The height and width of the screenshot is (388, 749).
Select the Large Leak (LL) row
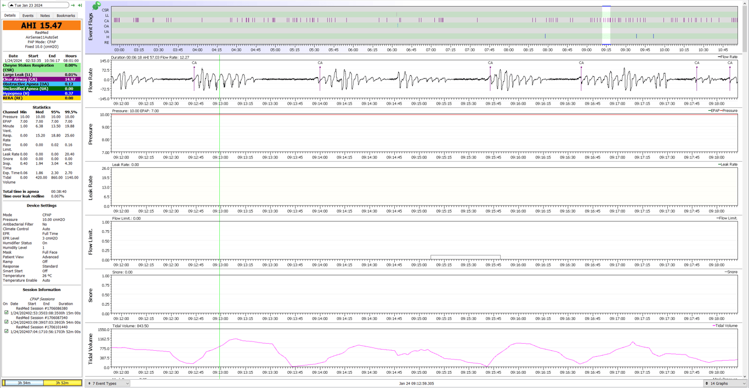click(42, 75)
